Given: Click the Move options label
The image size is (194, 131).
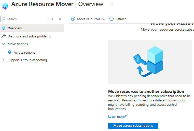Looking at the screenshot, I should (18, 44).
